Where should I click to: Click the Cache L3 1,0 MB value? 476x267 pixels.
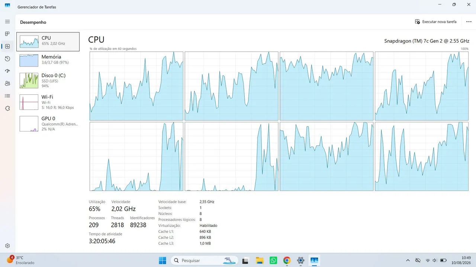205,243
